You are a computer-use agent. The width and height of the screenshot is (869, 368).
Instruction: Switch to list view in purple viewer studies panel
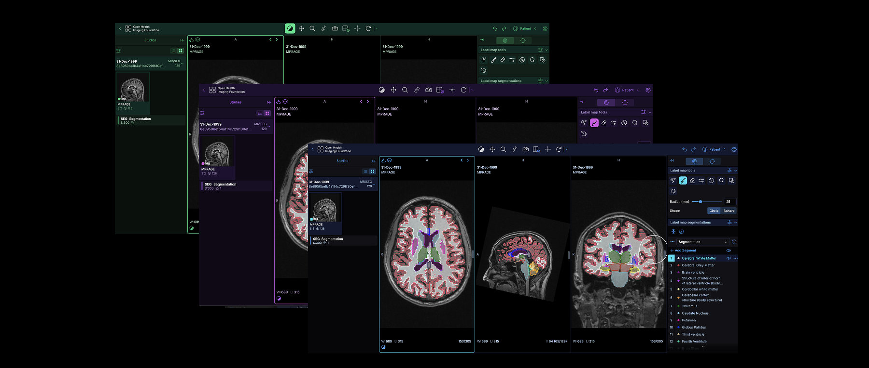pos(260,113)
